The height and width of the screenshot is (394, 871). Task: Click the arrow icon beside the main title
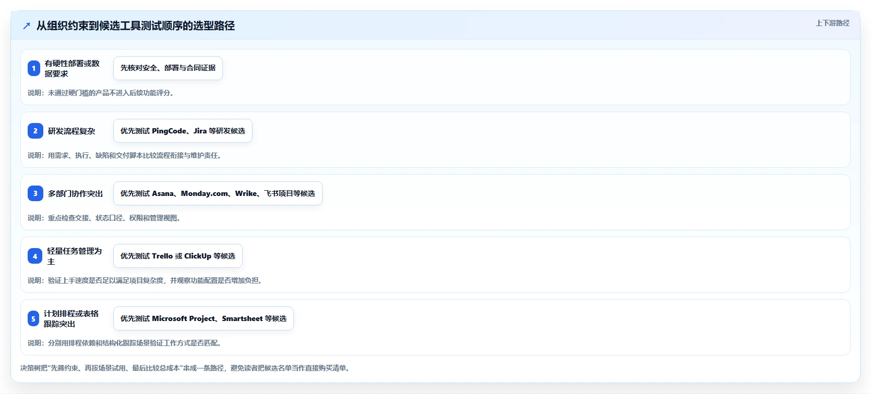pyautogui.click(x=27, y=26)
